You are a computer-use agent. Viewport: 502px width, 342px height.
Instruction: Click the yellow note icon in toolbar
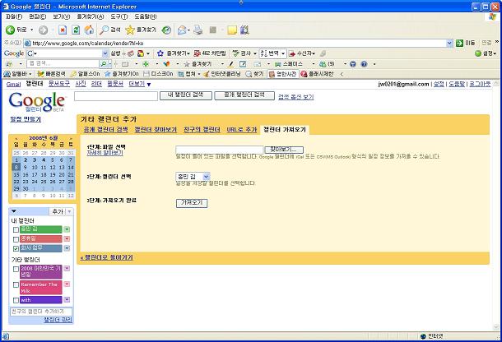[x=232, y=30]
